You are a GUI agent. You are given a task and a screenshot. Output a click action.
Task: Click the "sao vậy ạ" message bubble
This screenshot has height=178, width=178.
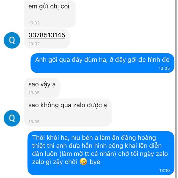[x=42, y=88]
